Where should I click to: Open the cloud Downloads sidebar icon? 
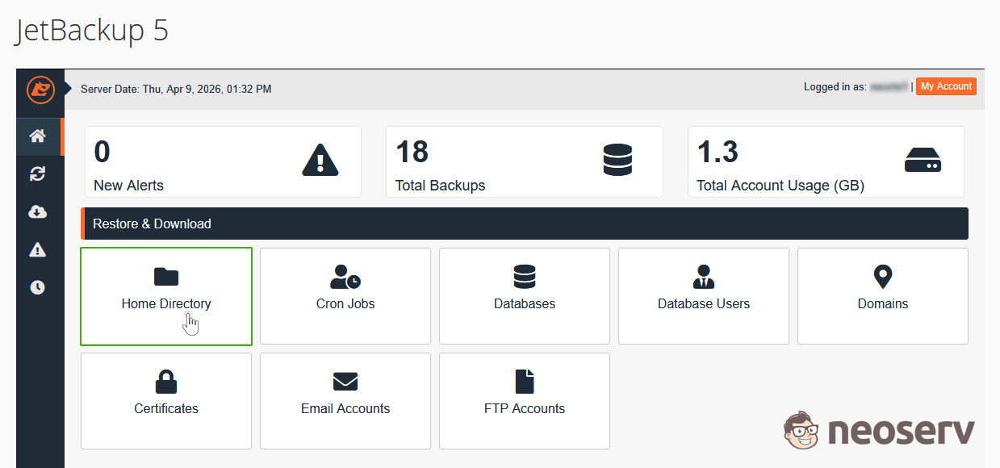coord(37,211)
